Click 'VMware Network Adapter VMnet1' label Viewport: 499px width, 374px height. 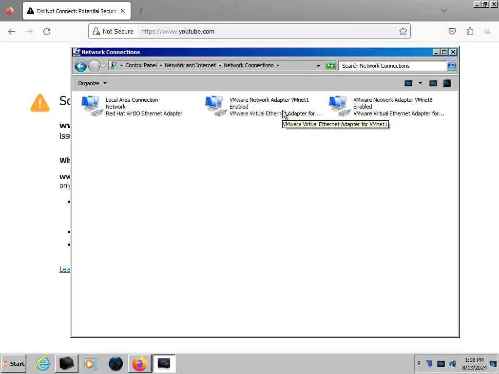(x=269, y=100)
